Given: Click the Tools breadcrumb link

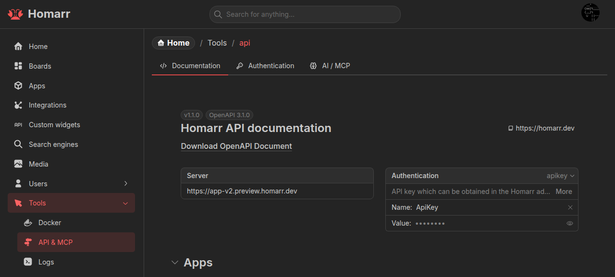Looking at the screenshot, I should pos(217,43).
